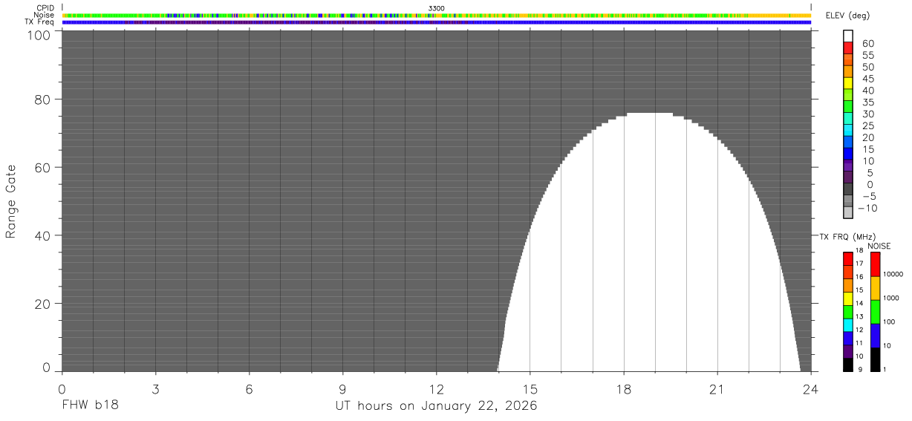Click the ELEV swatch between 25 and 20
The image size is (912, 421).
coord(848,131)
